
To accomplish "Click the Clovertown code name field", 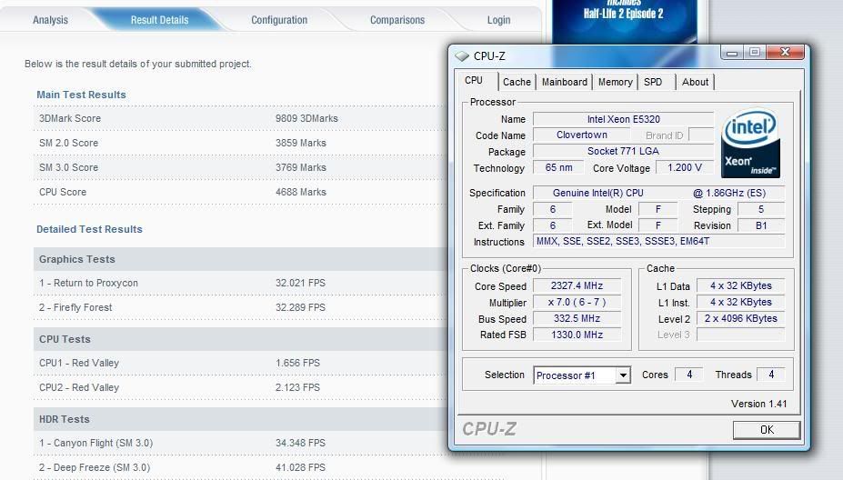I will pyautogui.click(x=582, y=135).
